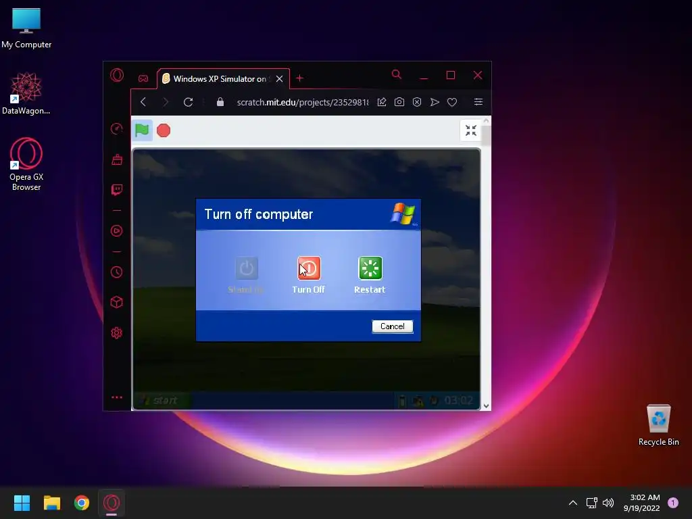The width and height of the screenshot is (692, 519).
Task: Click the Turn Off power button
Action: [x=308, y=268]
